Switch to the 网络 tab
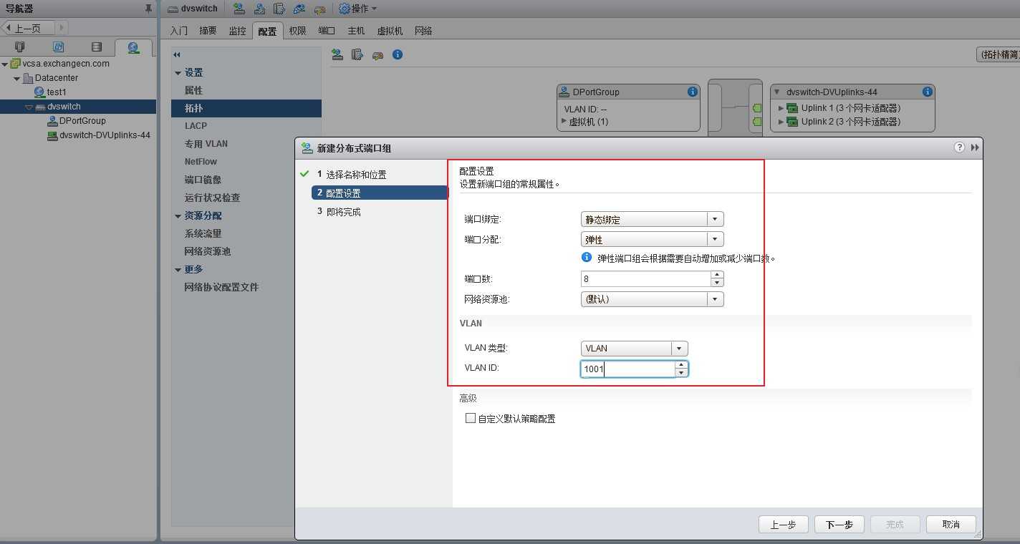This screenshot has width=1020, height=544. [423, 31]
